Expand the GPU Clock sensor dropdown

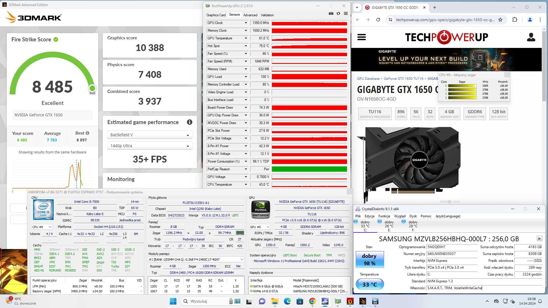click(246, 23)
